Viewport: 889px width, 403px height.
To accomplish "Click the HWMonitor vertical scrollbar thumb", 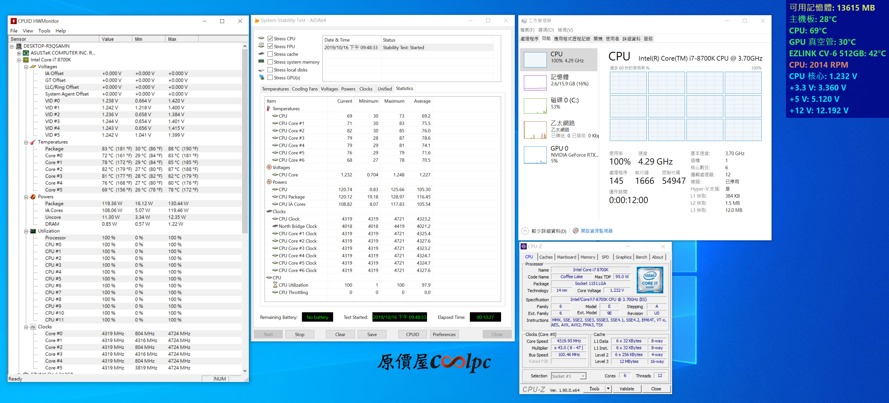I will 245,141.
